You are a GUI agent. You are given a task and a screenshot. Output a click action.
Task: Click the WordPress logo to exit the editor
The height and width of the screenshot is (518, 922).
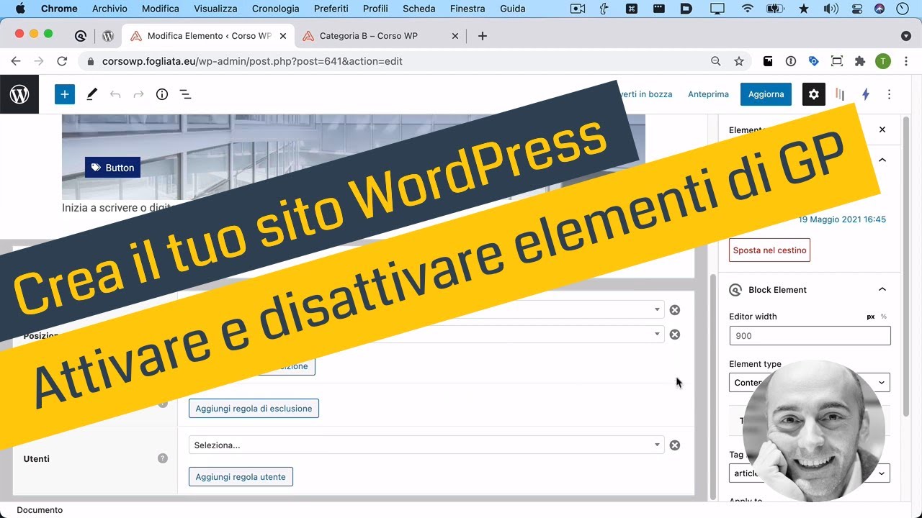(19, 94)
